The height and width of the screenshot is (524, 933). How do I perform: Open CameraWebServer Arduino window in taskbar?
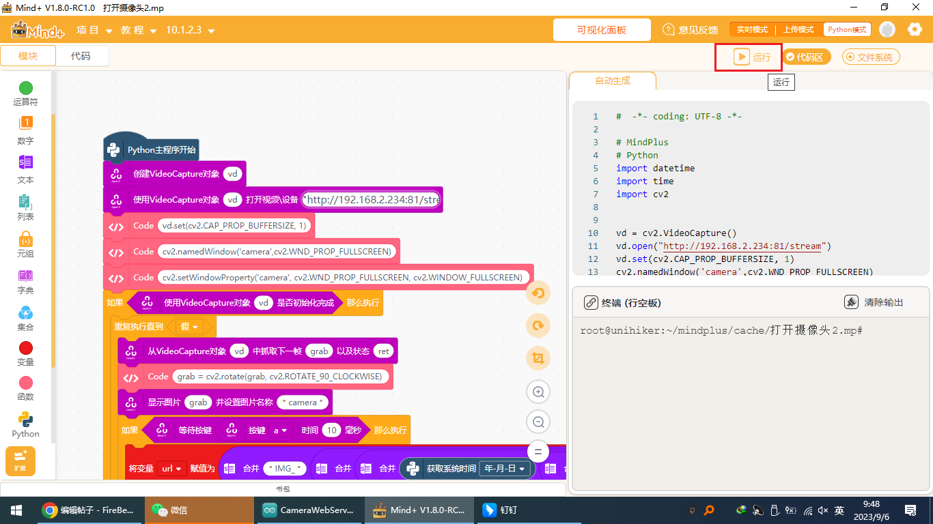point(309,510)
